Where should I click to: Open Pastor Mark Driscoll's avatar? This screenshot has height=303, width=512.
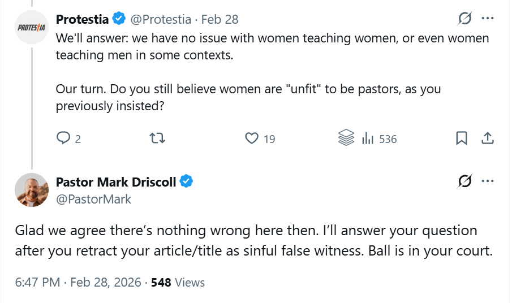coord(32,190)
